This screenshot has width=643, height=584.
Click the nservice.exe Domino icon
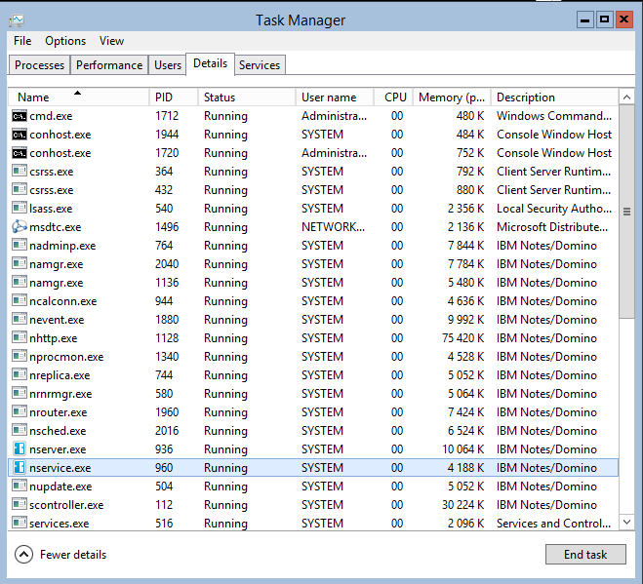20,468
